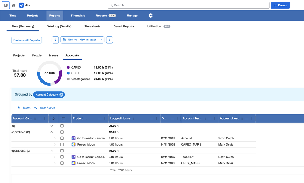The height and width of the screenshot is (183, 304).
Task: Open the app switcher grid icon
Action: click(13, 5)
